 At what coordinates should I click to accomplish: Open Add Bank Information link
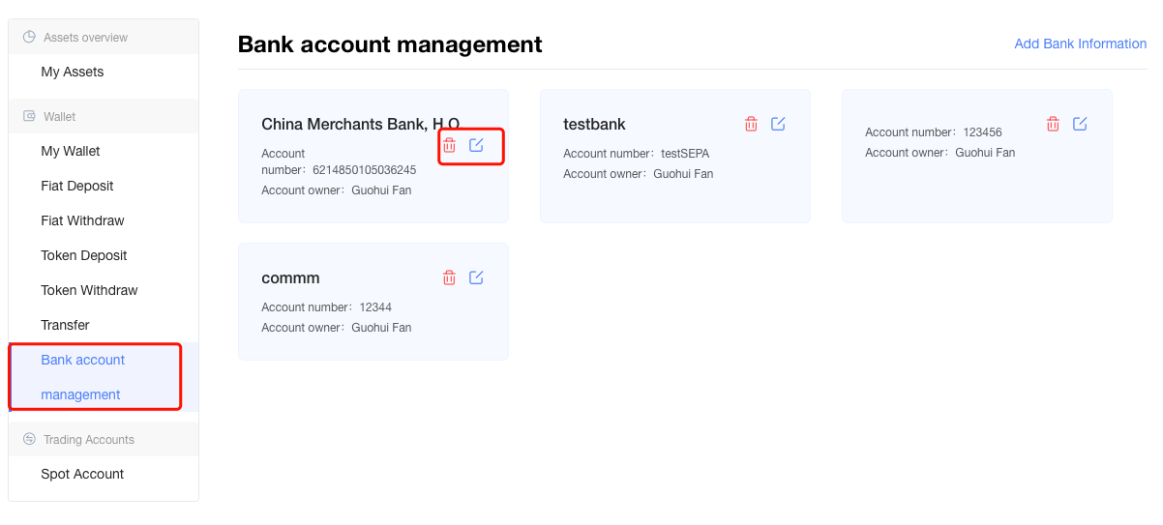click(x=1080, y=44)
